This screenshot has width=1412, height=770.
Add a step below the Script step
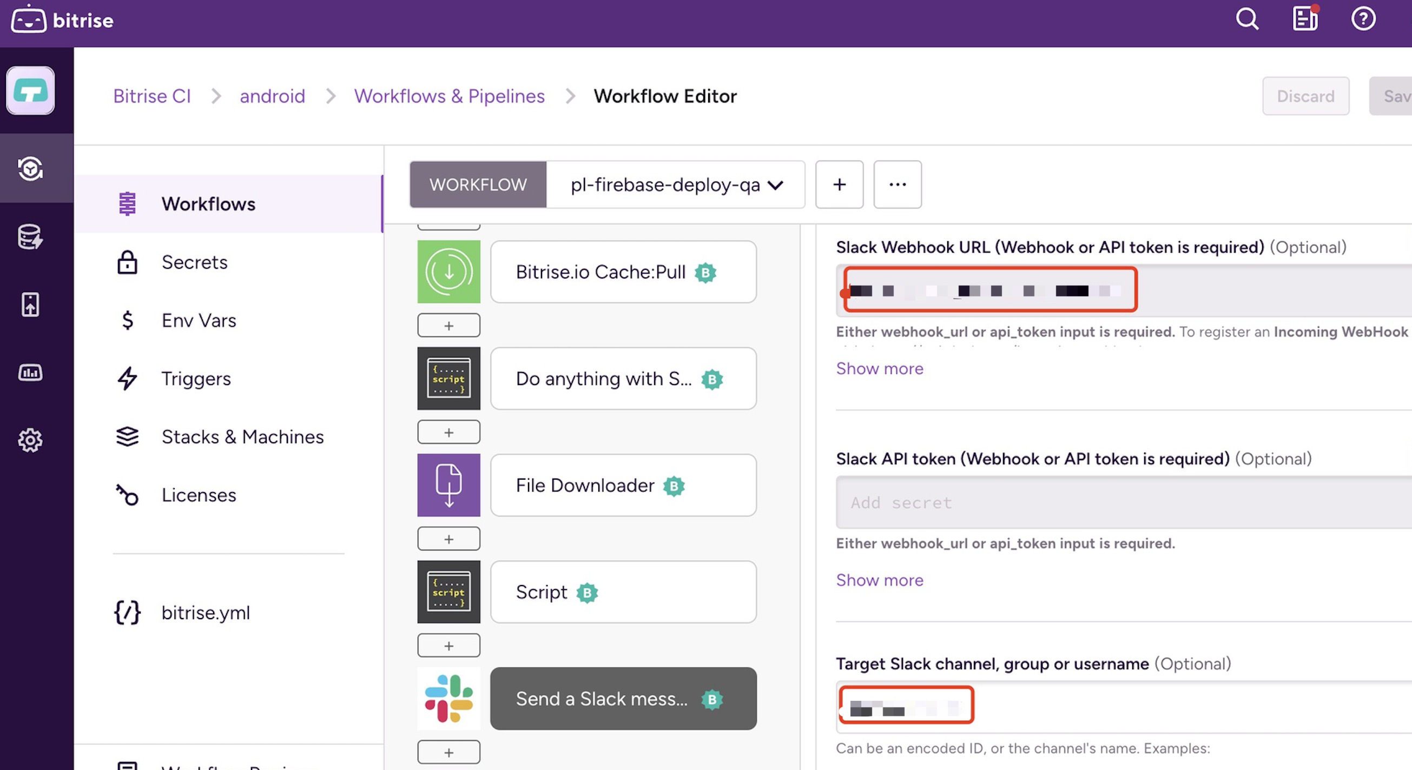tap(449, 646)
